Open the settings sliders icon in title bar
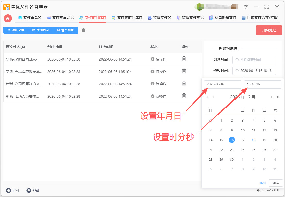The width and height of the screenshot is (285, 197). [x=246, y=7]
